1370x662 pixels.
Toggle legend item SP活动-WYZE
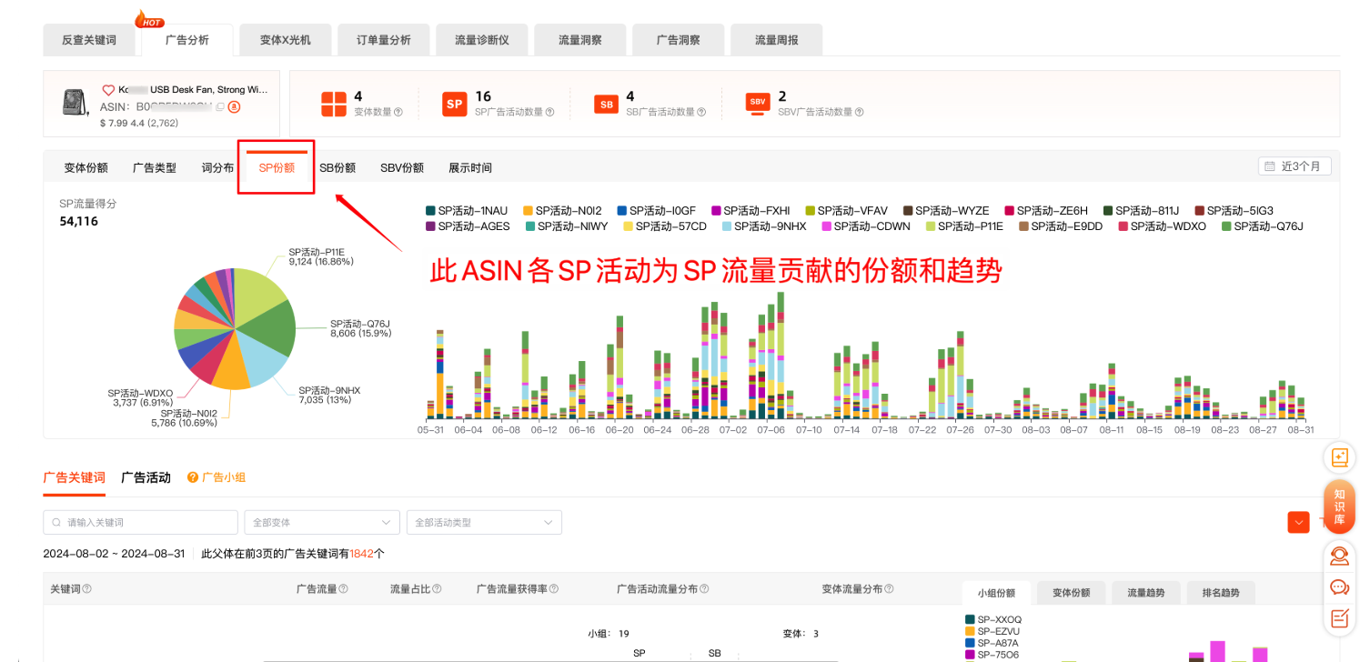[945, 210]
